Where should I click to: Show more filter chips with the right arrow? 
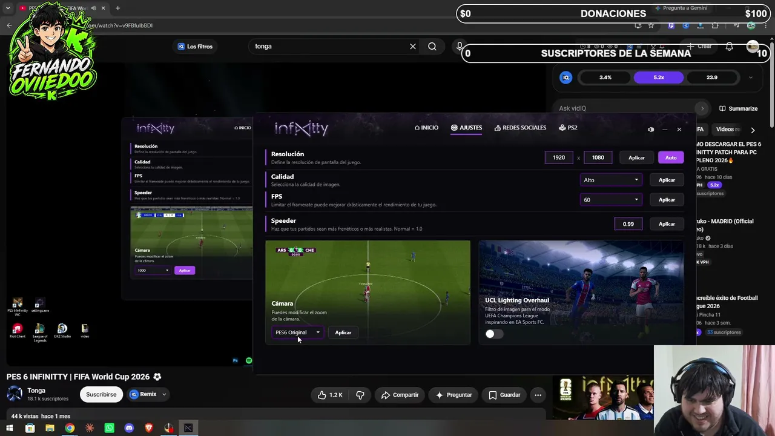pos(753,130)
